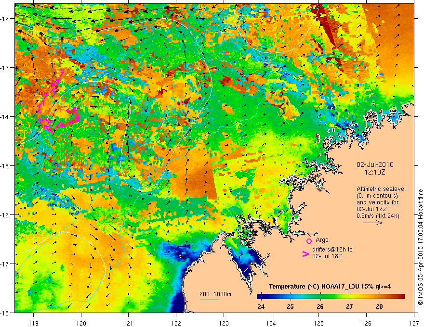Click the longitude 127 axis label
The height and width of the screenshot is (327, 424).
(414, 324)
